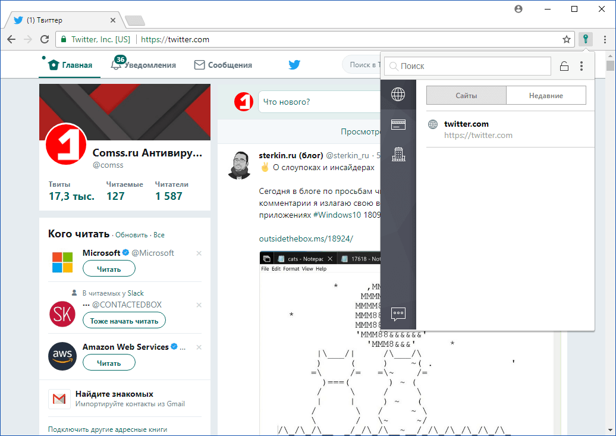Open Уведомления notifications
This screenshot has height=436, width=616.
(x=143, y=65)
